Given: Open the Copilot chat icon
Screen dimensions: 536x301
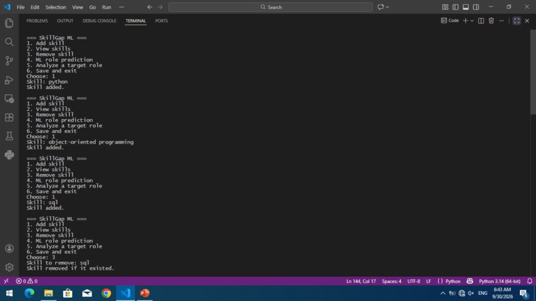Looking at the screenshot, I should [x=380, y=7].
